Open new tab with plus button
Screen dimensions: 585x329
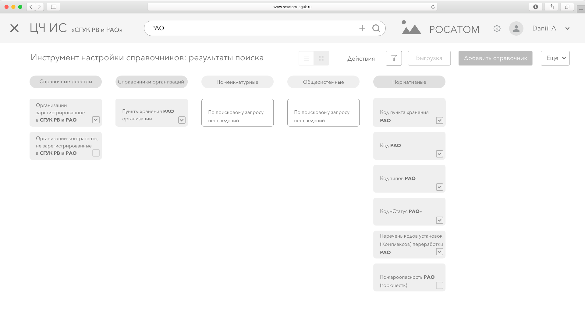581,9
